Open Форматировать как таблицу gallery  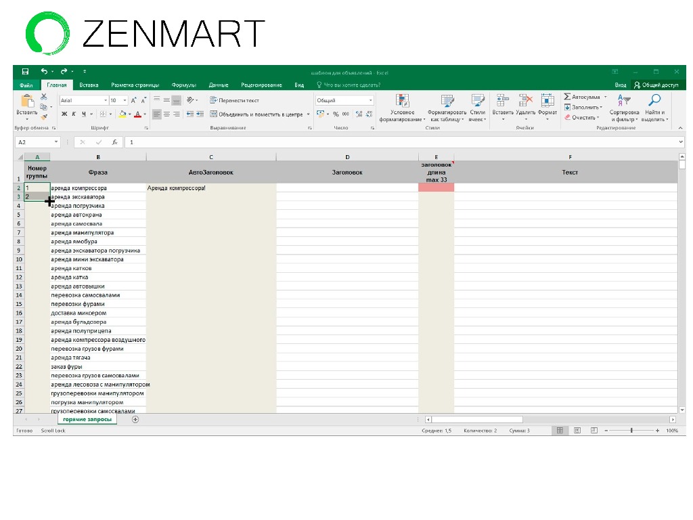point(447,108)
